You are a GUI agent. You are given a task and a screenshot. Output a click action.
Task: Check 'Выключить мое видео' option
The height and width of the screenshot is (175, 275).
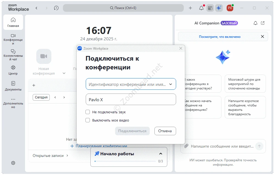tap(88, 120)
